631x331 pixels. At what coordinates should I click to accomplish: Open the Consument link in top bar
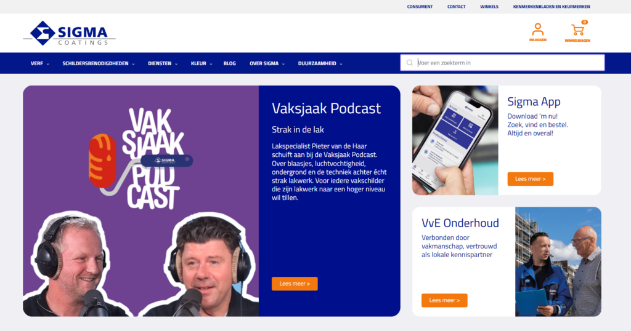420,6
